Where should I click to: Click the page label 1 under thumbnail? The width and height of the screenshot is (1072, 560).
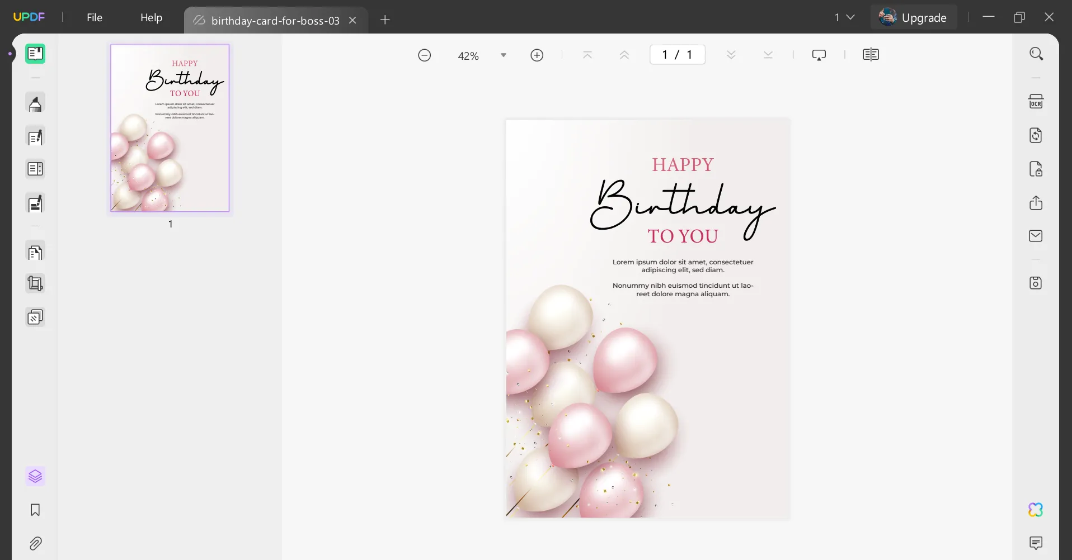pos(171,224)
